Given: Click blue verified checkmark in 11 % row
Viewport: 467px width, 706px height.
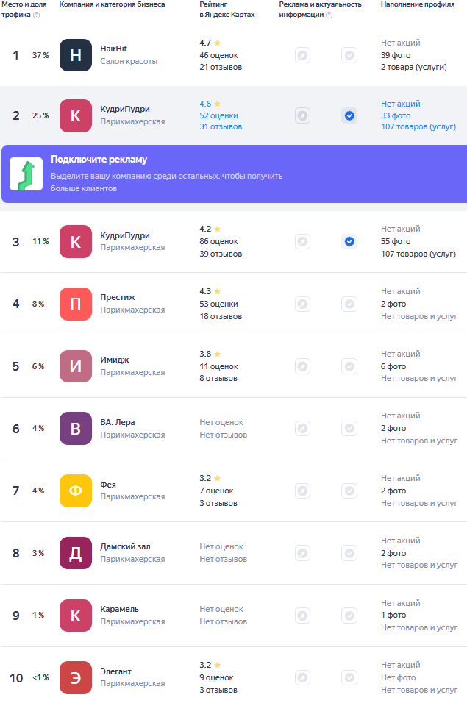Looking at the screenshot, I should (349, 242).
